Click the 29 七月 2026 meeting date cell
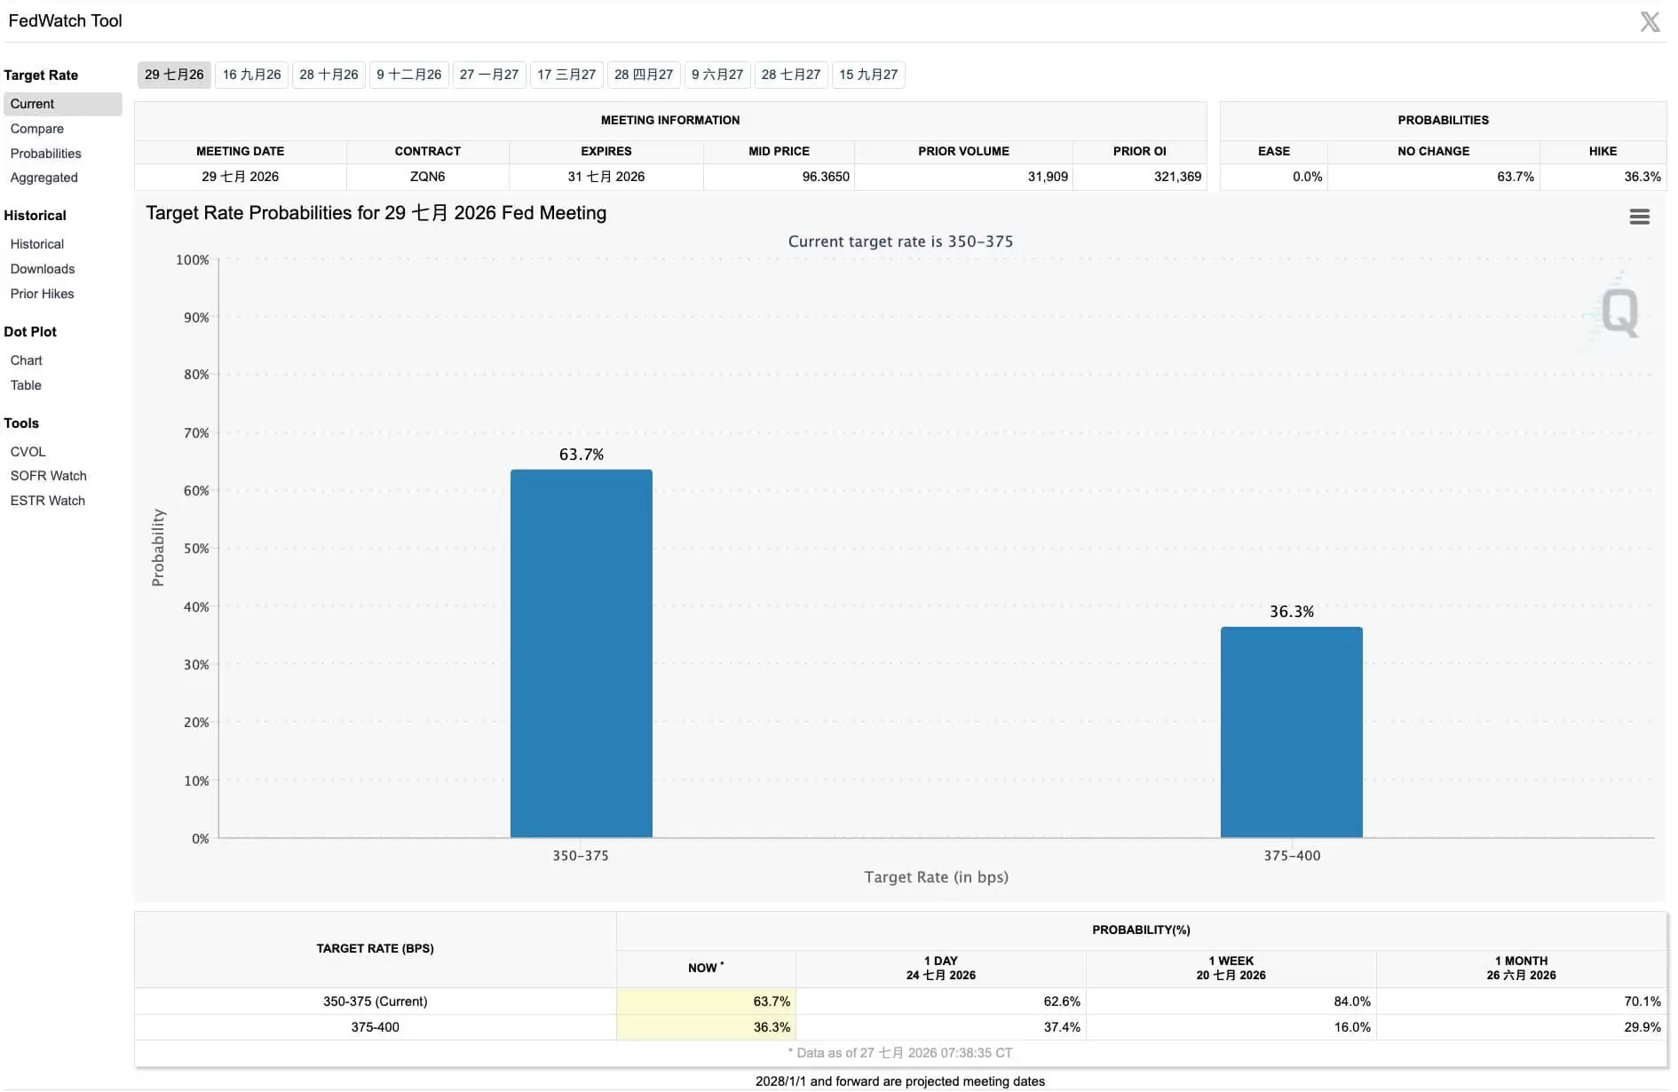The height and width of the screenshot is (1092, 1678). [x=240, y=177]
